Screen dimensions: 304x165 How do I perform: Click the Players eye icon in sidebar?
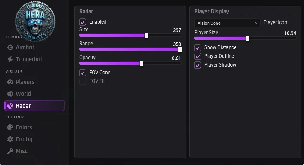pyautogui.click(x=10, y=82)
